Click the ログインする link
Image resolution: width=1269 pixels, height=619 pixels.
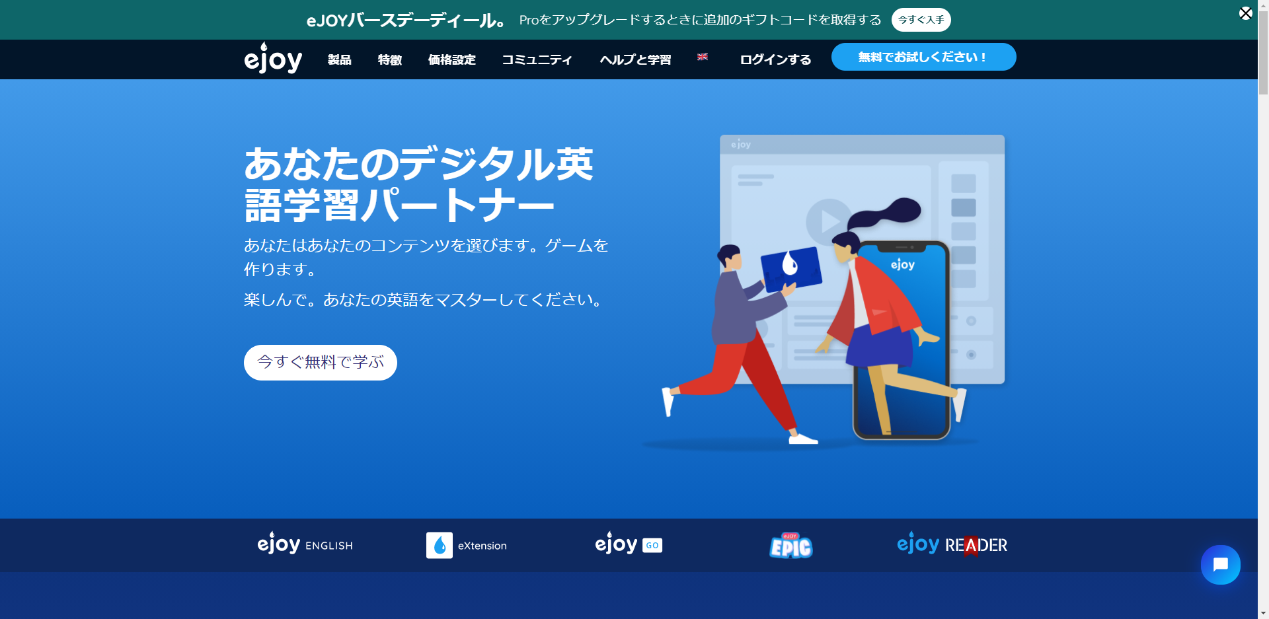point(775,59)
